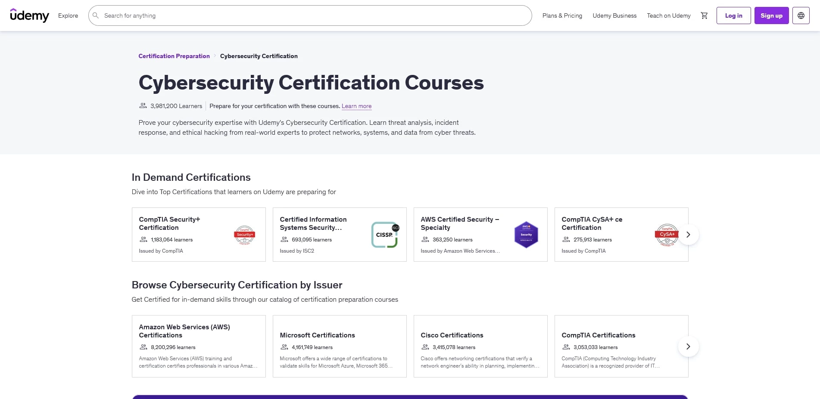
Task: Open the Explore menu
Action: (68, 15)
